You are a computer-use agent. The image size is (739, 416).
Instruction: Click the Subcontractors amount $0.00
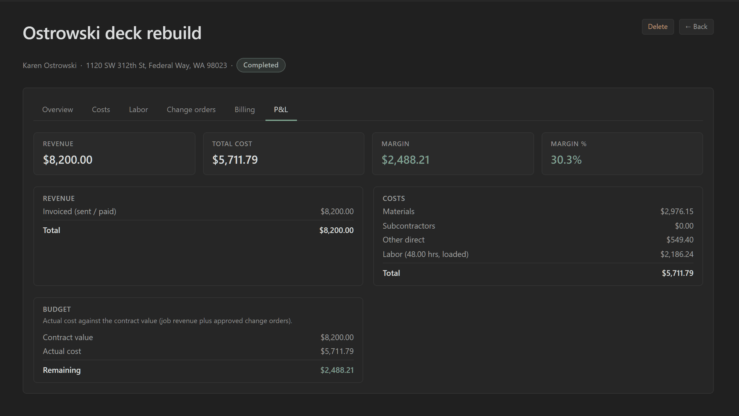coord(684,226)
